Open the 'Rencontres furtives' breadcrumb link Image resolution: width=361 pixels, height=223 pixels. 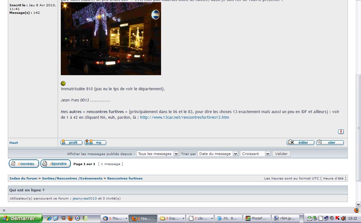[125, 178]
